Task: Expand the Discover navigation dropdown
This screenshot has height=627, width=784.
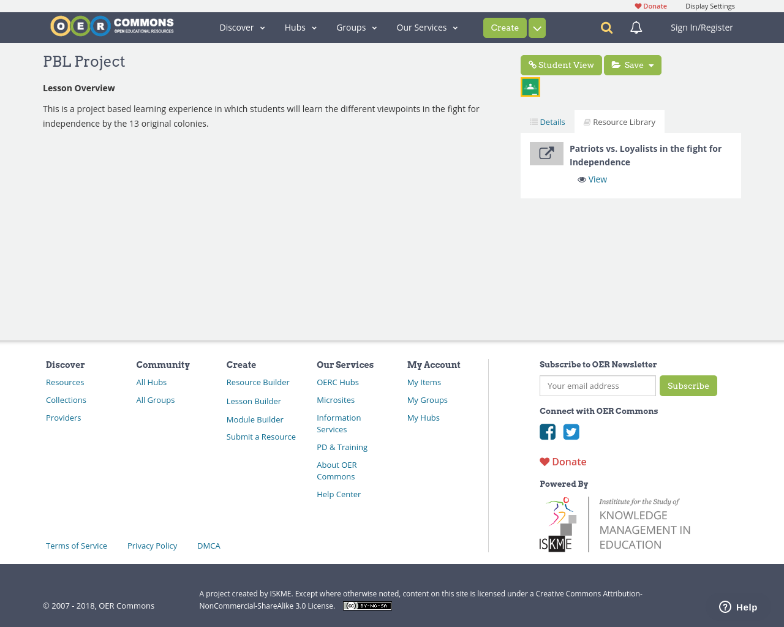Action: (241, 27)
